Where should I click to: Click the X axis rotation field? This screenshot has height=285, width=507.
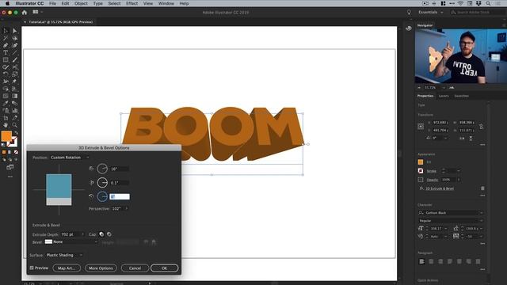pyautogui.click(x=120, y=169)
